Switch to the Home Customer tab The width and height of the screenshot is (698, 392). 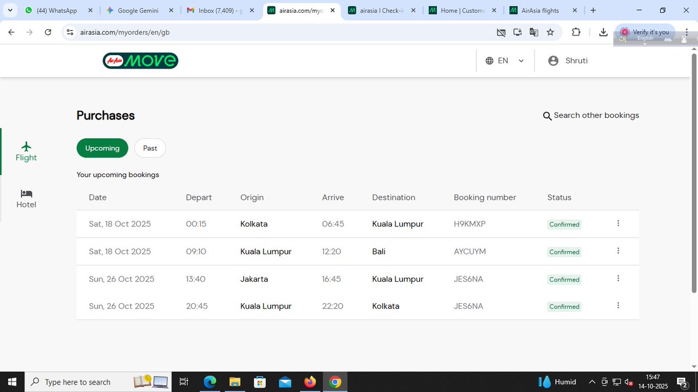462,10
